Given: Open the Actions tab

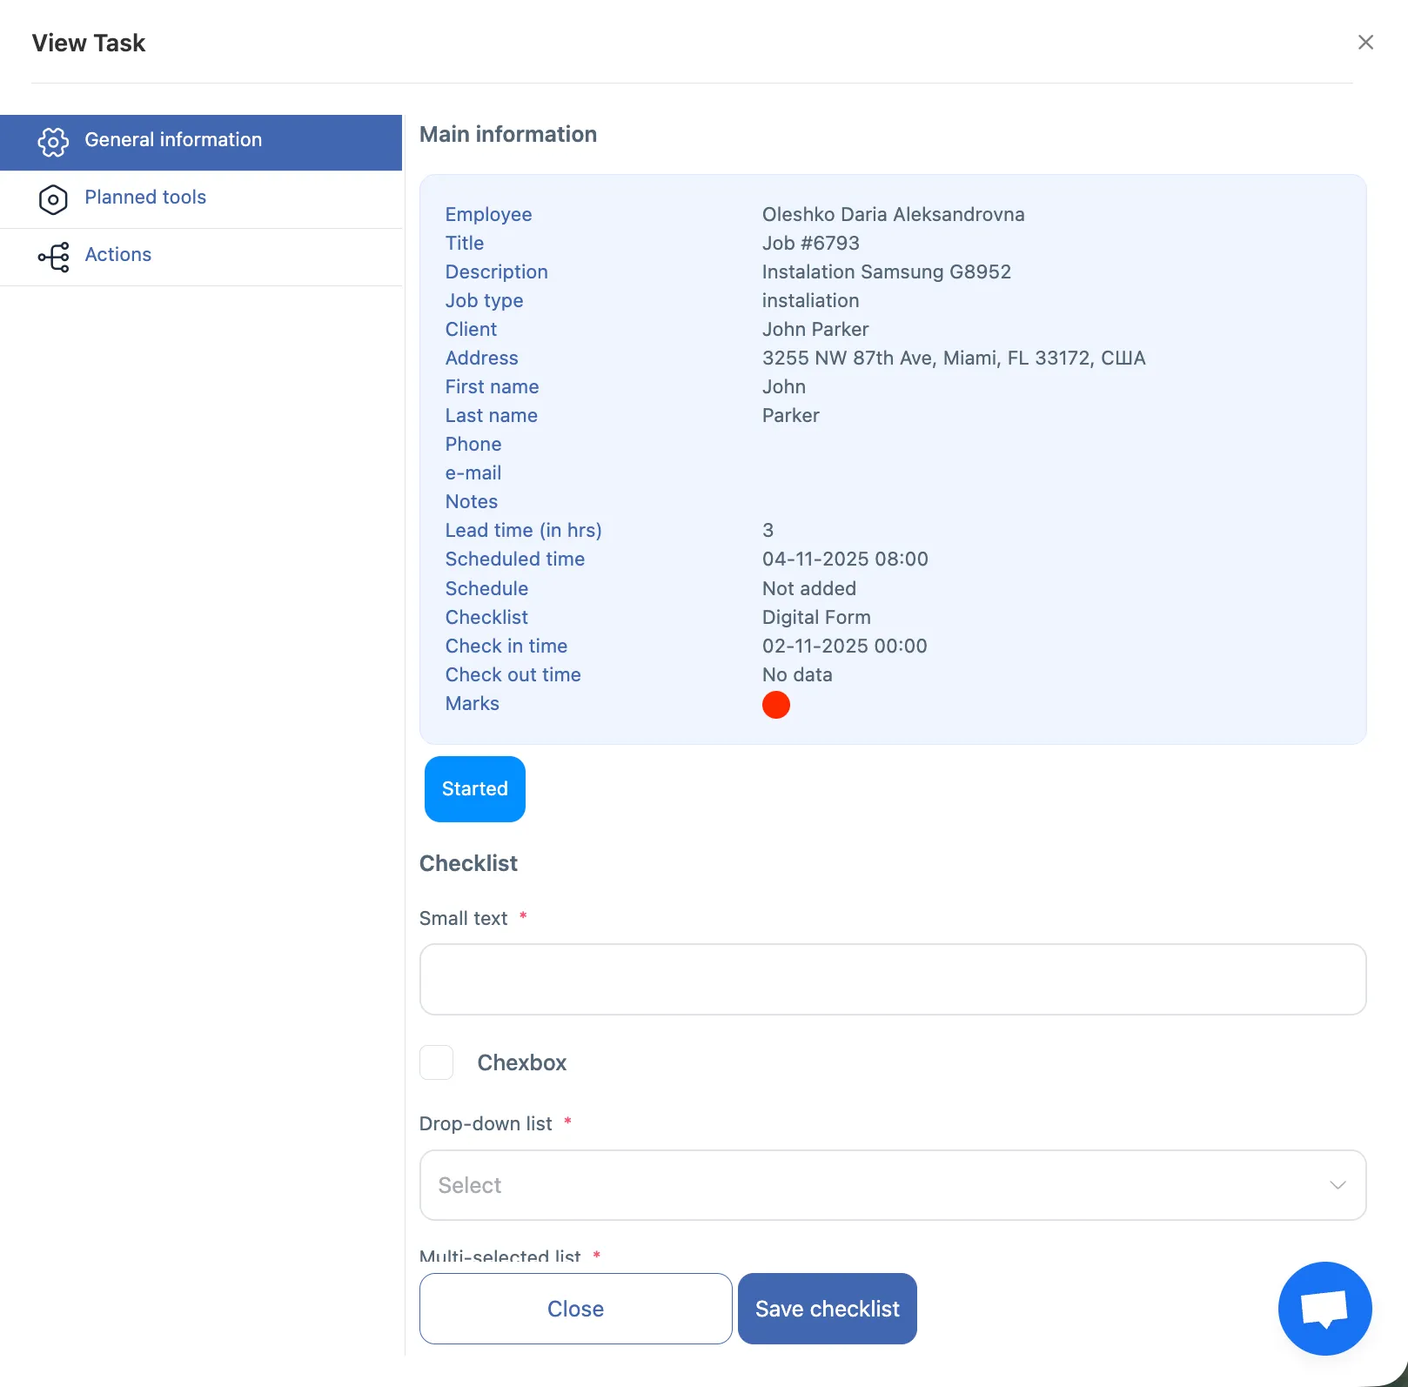Looking at the screenshot, I should click(118, 255).
